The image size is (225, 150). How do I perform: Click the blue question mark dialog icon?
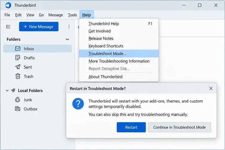click(78, 104)
